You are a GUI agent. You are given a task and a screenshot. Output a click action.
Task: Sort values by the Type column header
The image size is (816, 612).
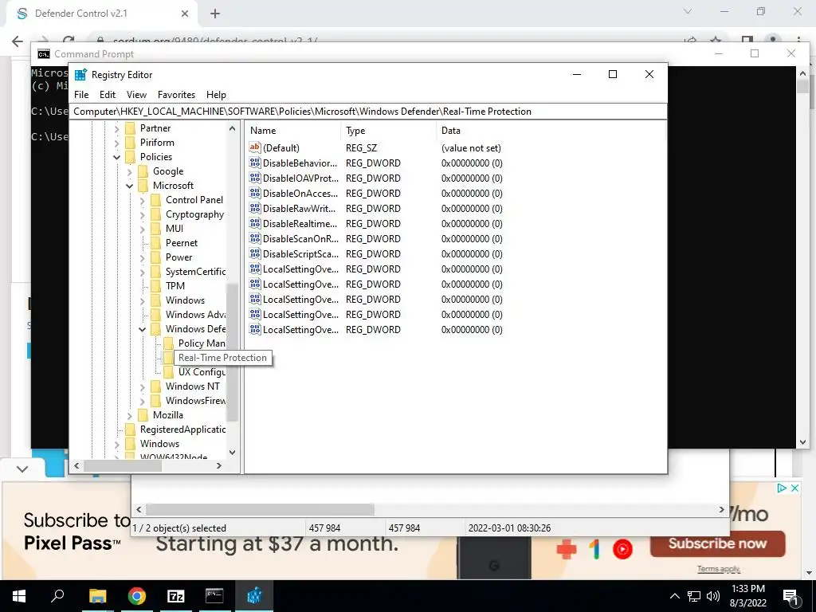pos(389,131)
